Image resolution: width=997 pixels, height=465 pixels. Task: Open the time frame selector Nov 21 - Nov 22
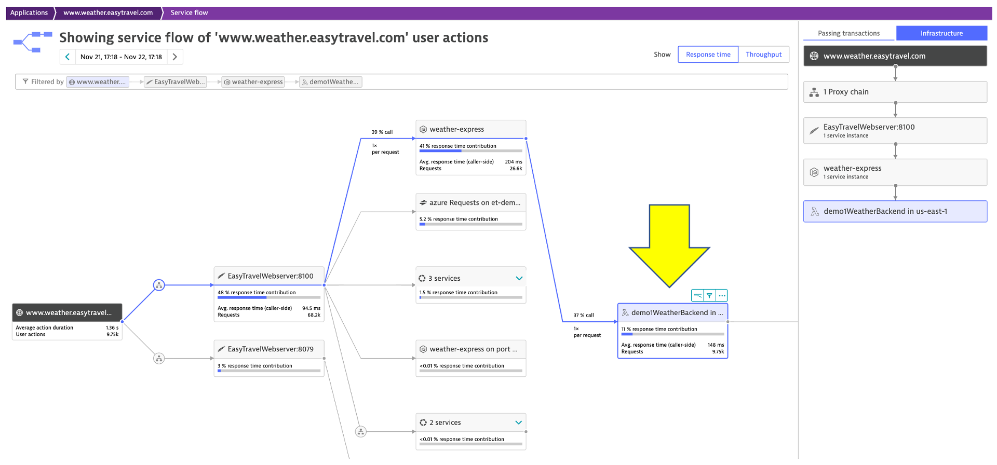121,57
